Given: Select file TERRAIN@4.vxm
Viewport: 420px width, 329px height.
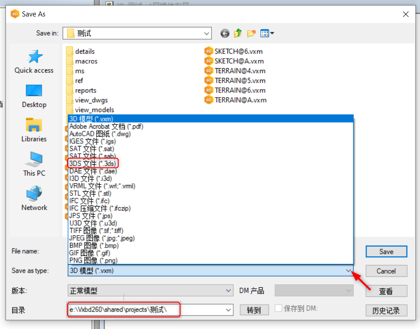Looking at the screenshot, I should [235, 71].
